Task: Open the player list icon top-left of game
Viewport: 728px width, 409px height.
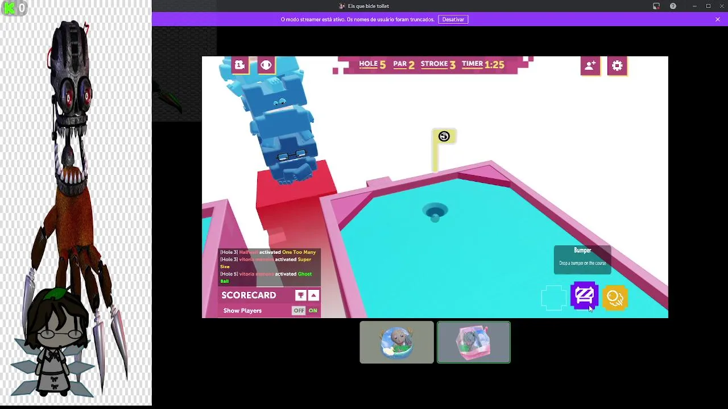Action: point(239,65)
